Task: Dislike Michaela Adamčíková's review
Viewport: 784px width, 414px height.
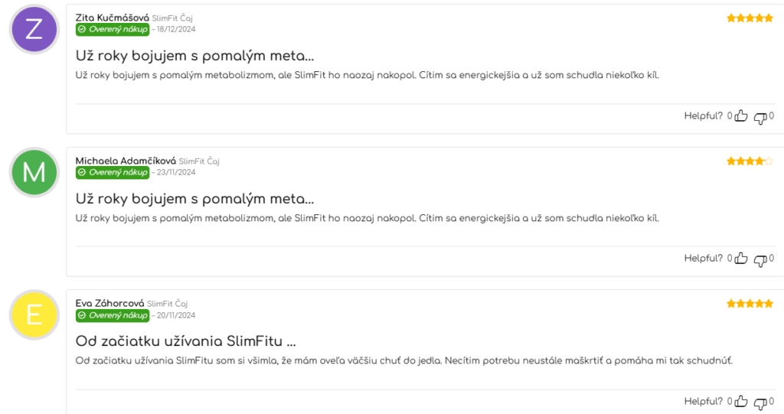Action: tap(760, 260)
